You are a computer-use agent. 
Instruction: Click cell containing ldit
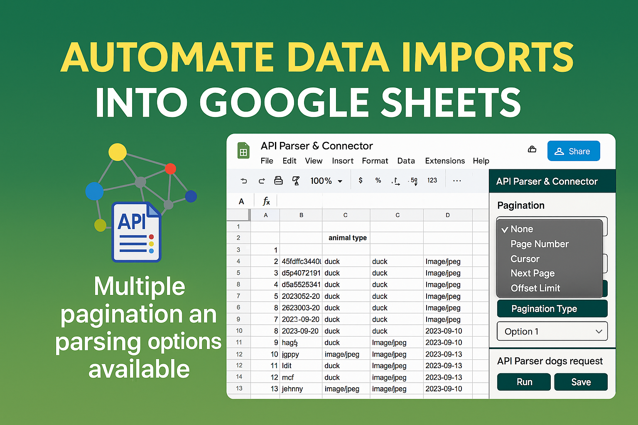tap(301, 366)
